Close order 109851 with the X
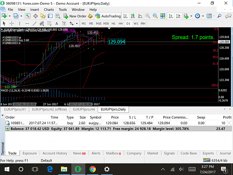 click(x=229, y=123)
